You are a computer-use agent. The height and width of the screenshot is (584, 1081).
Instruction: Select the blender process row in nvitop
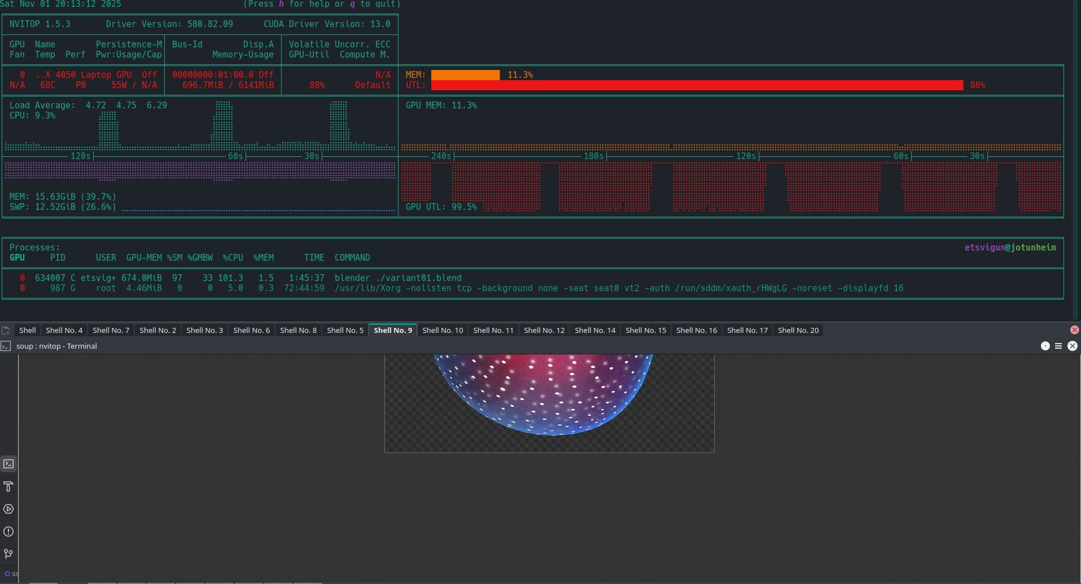[395, 277]
